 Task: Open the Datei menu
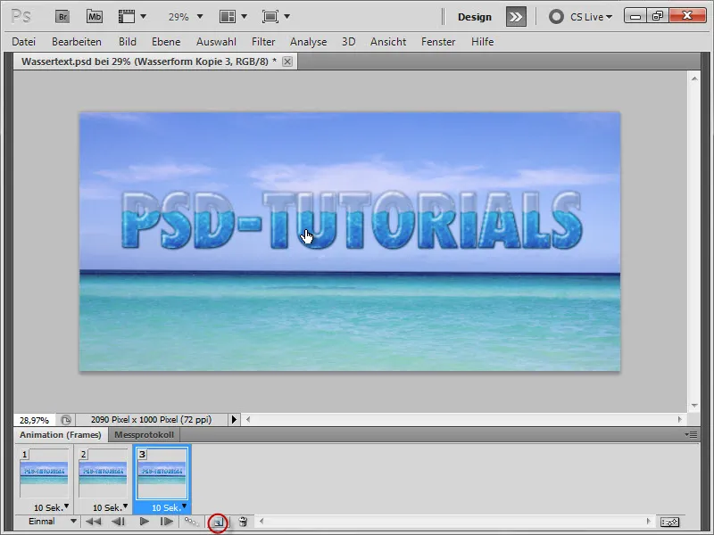(24, 42)
